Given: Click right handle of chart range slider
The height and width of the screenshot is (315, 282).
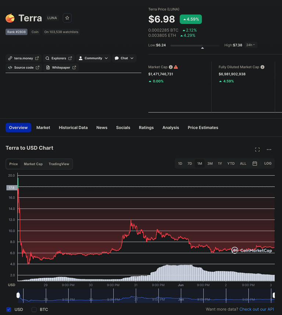Looking at the screenshot, I should [274, 295].
